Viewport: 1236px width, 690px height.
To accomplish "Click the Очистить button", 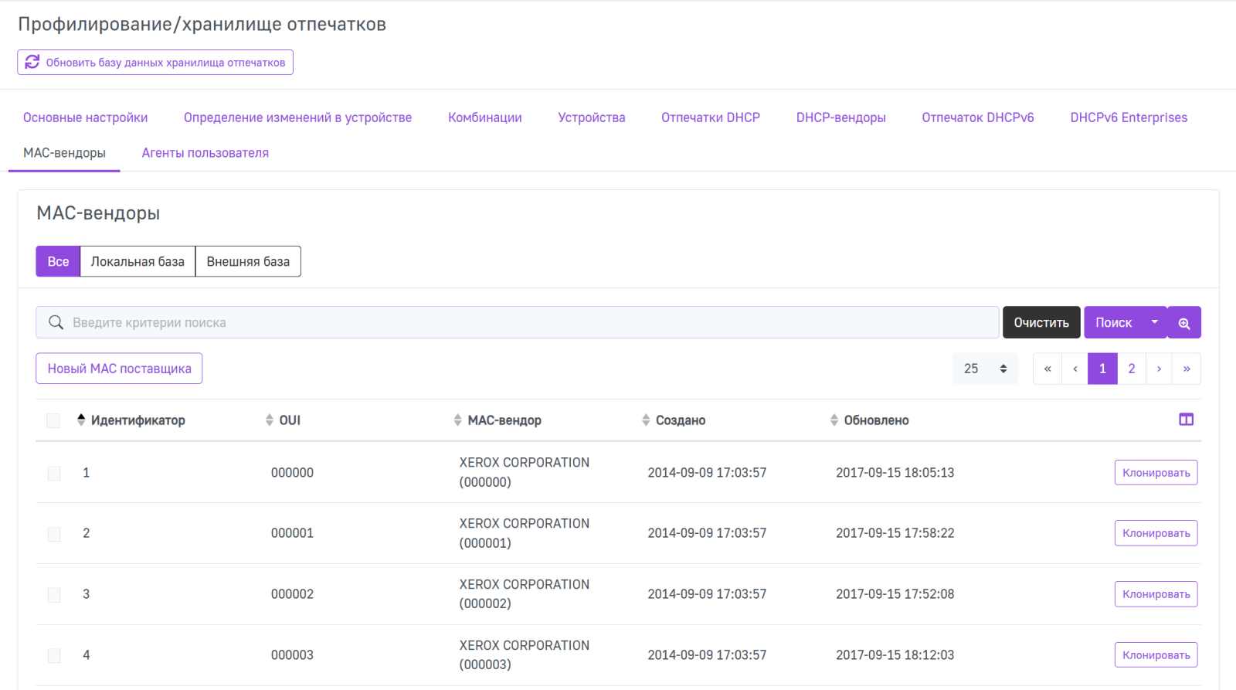I will (1041, 322).
